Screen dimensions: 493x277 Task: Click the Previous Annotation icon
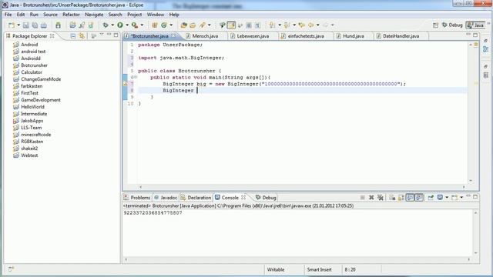click(287, 25)
